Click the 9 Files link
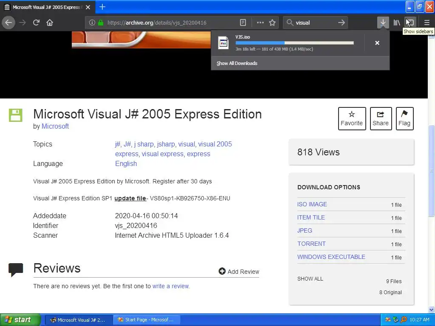435x326 pixels. [x=394, y=281]
